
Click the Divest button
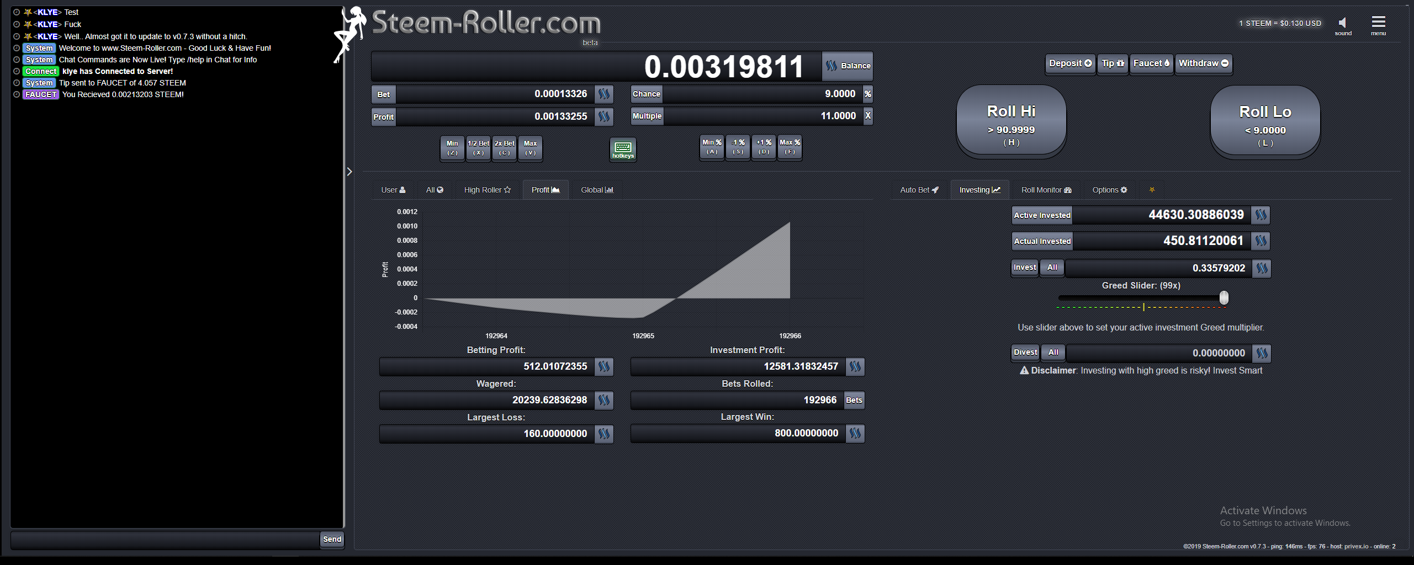click(x=1025, y=353)
